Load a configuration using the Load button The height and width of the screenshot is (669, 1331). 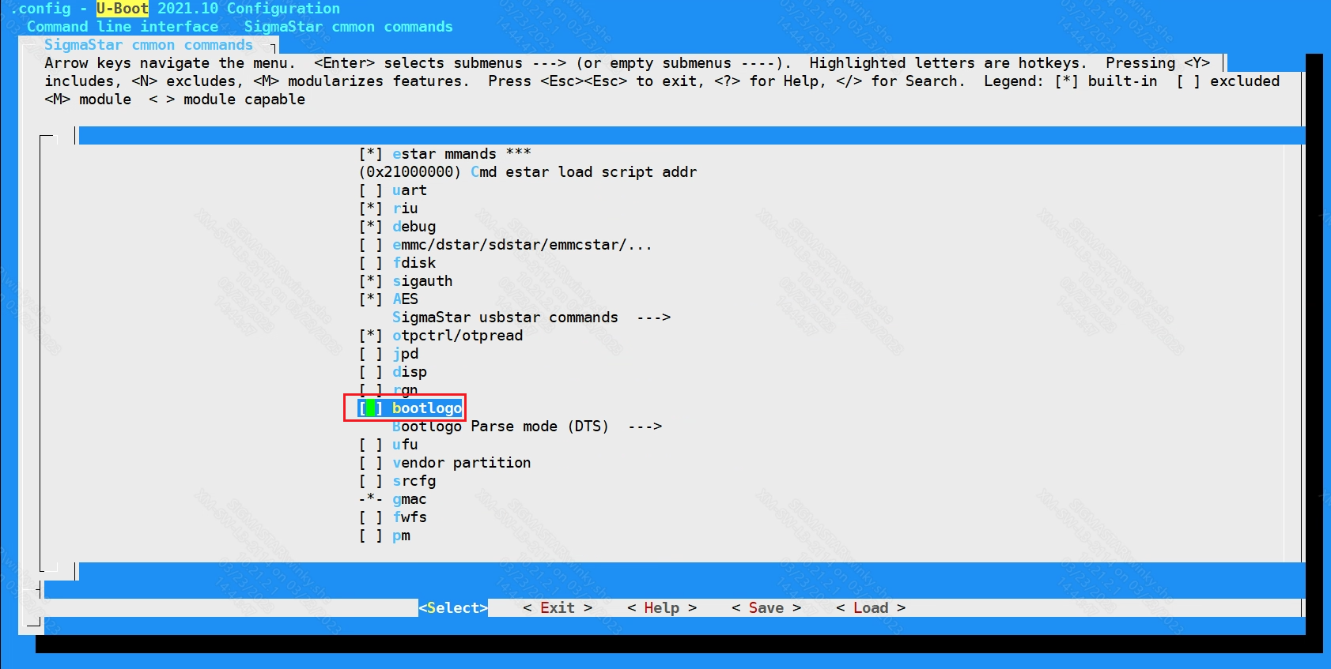[871, 608]
